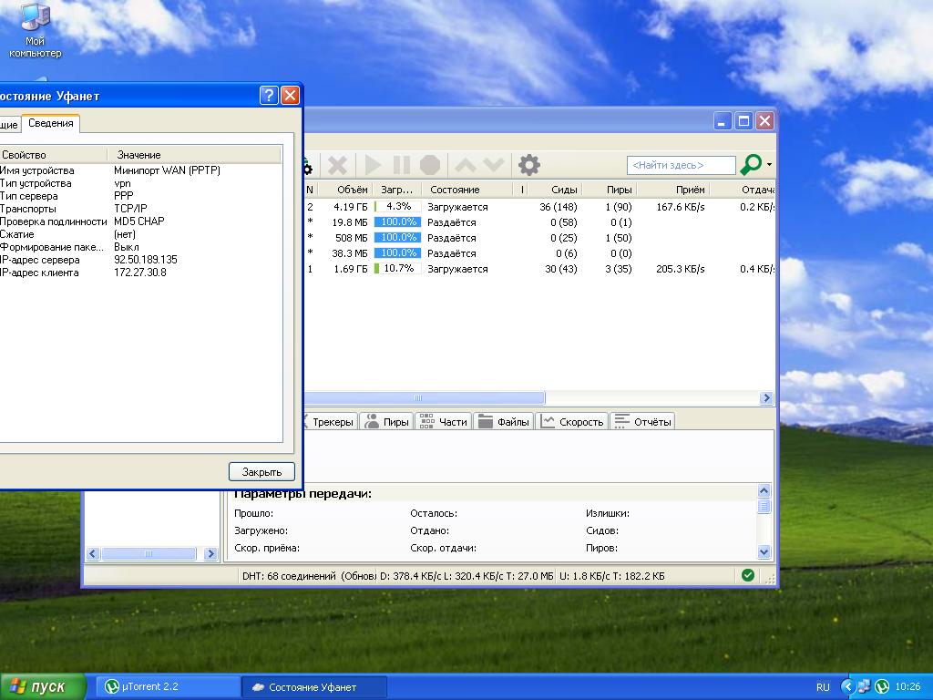Open the Скорость tab

coord(572,421)
